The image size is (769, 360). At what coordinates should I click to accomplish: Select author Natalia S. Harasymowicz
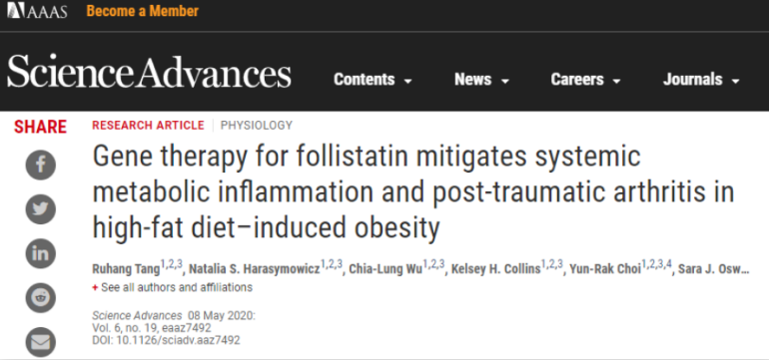pos(255,269)
